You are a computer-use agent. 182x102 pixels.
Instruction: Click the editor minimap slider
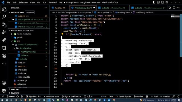point(175,16)
